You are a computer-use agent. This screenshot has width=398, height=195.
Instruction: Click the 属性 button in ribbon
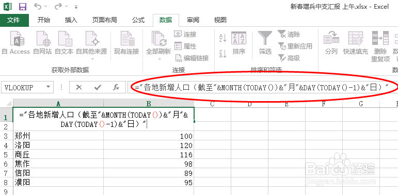click(x=185, y=46)
